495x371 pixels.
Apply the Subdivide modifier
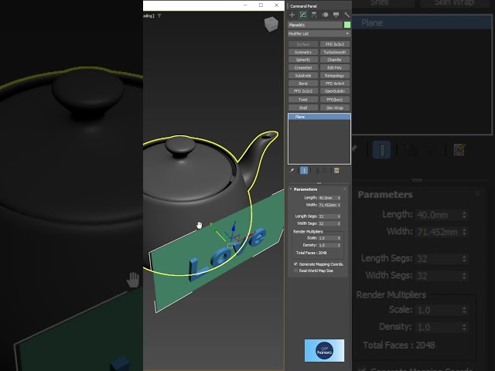click(303, 76)
